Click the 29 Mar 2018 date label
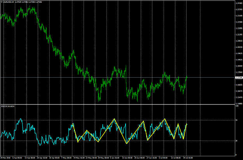 click(5, 158)
